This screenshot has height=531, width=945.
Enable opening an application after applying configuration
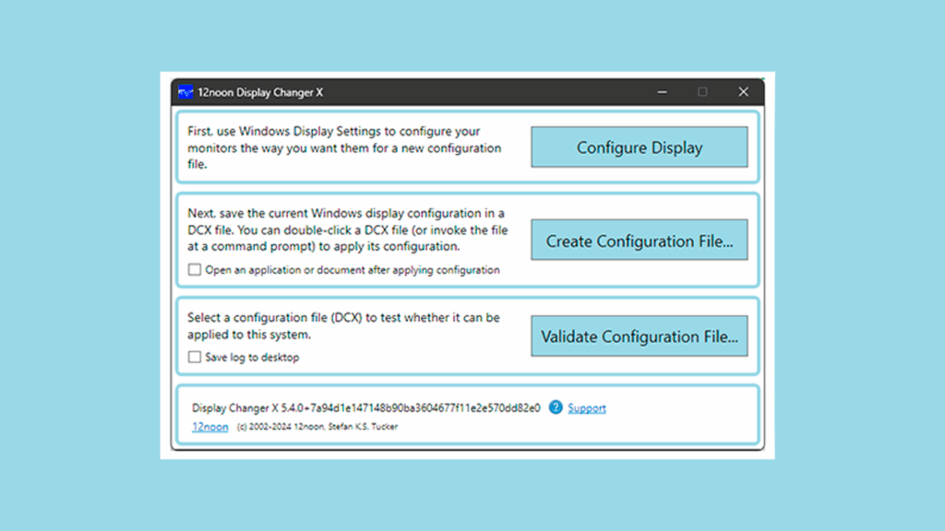(x=195, y=270)
